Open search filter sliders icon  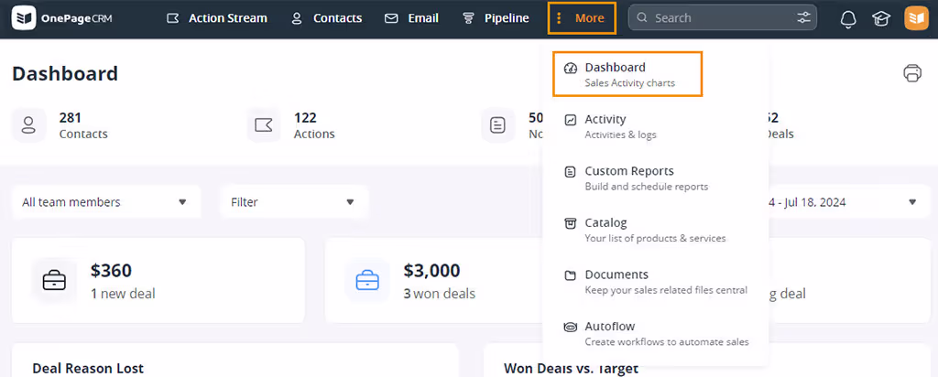[803, 18]
